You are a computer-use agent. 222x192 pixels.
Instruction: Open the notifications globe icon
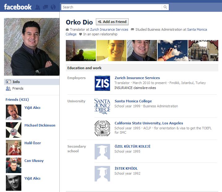click(53, 7)
